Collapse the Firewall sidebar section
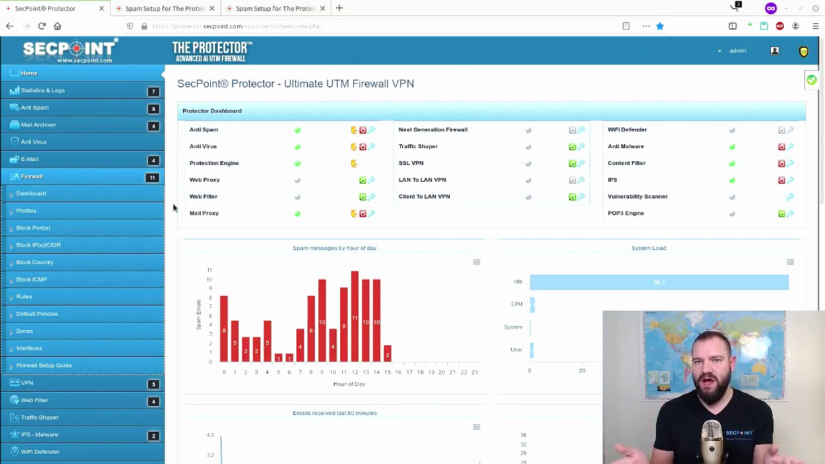Image resolution: width=825 pixels, height=464 pixels. (x=82, y=177)
